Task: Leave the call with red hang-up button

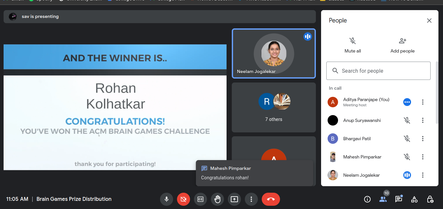Action: (271, 199)
